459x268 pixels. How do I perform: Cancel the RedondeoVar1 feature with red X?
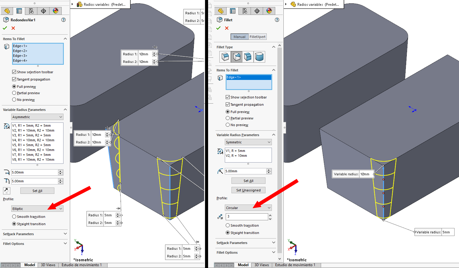coord(13,28)
